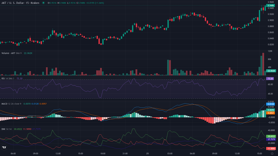Image resolution: width=278 pixels, height=156 pixels.
Task: Click the 0.9486 current price label
Action: (x=271, y=5)
